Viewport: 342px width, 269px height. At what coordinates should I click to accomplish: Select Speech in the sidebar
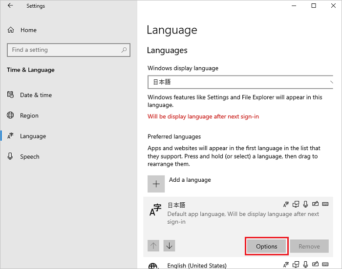(x=30, y=156)
